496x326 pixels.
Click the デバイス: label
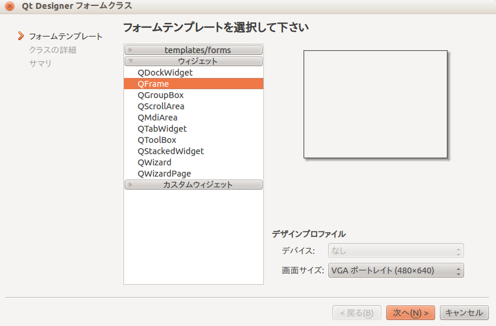(x=298, y=251)
